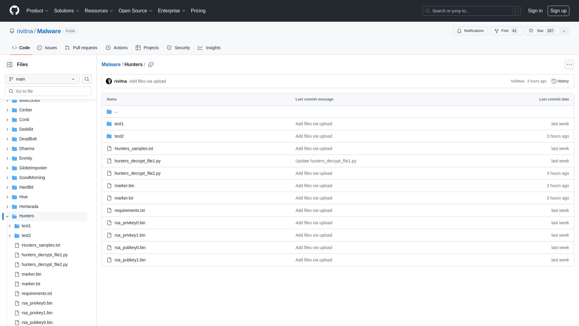Open the parent directory folder icon
Viewport: 579px width, 326px height.
point(109,112)
